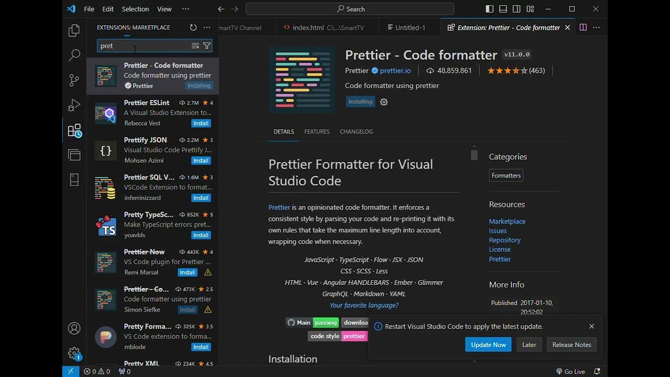Open the Release Notes

coord(572,345)
